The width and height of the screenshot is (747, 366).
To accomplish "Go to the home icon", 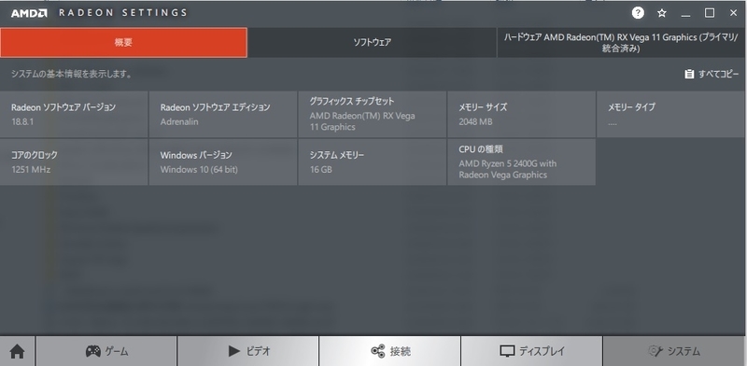I will (x=17, y=352).
